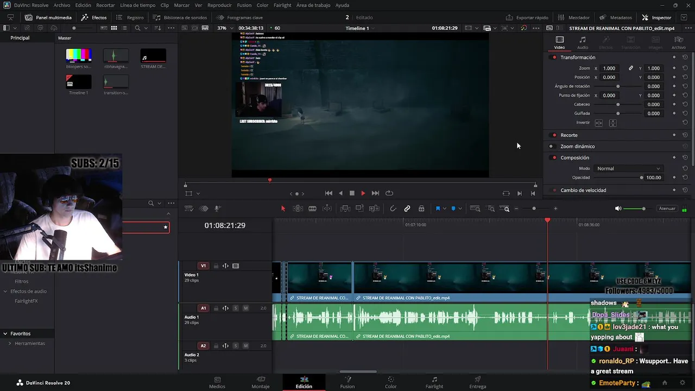Click the Replace clip icon

(374, 209)
